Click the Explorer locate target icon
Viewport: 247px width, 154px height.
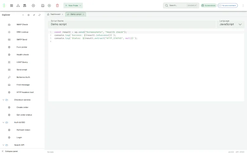(x=28, y=15)
